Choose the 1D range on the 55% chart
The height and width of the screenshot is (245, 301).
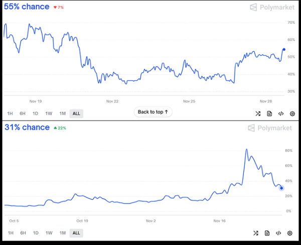tap(36, 114)
